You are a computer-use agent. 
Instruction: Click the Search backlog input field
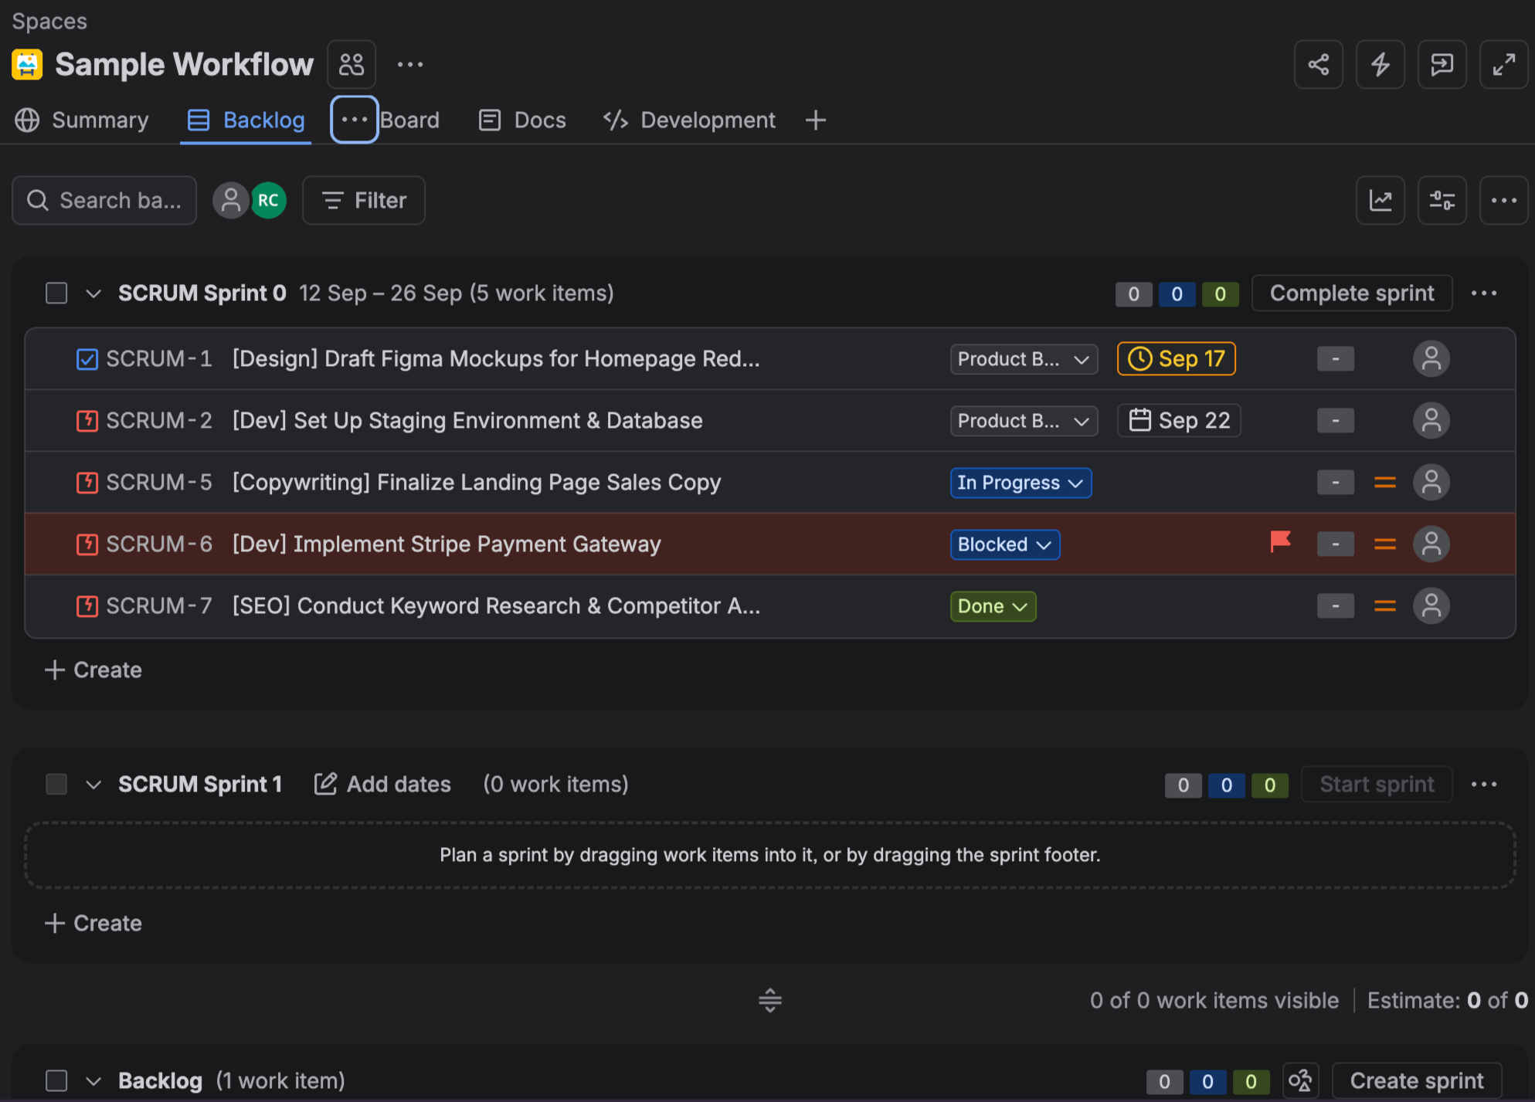[x=104, y=201]
